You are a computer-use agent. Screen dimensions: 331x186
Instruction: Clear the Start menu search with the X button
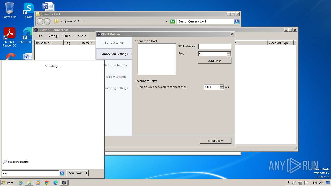pyautogui.click(x=62, y=173)
